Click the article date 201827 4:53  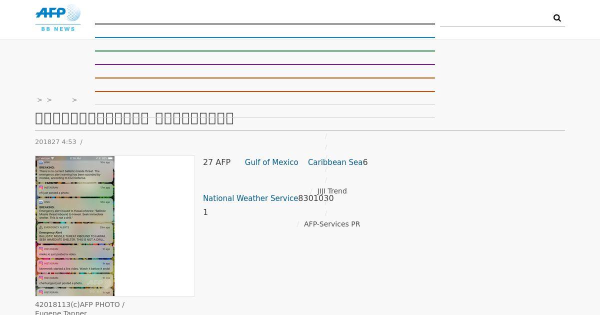tap(55, 142)
